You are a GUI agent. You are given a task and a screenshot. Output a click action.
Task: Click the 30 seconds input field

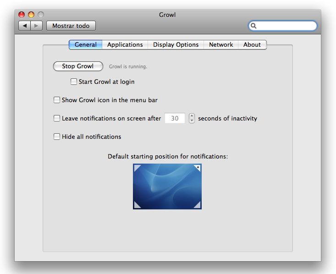pos(175,118)
